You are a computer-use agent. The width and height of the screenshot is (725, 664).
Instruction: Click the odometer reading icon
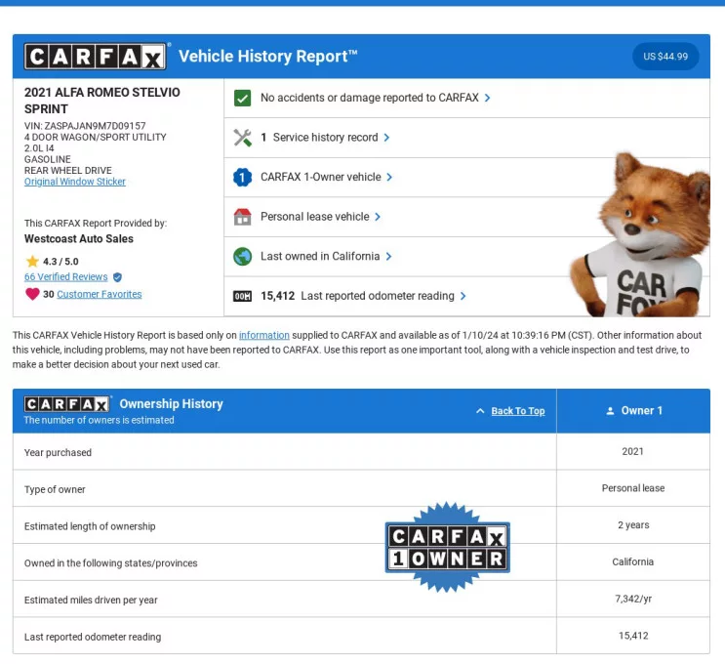(x=243, y=296)
